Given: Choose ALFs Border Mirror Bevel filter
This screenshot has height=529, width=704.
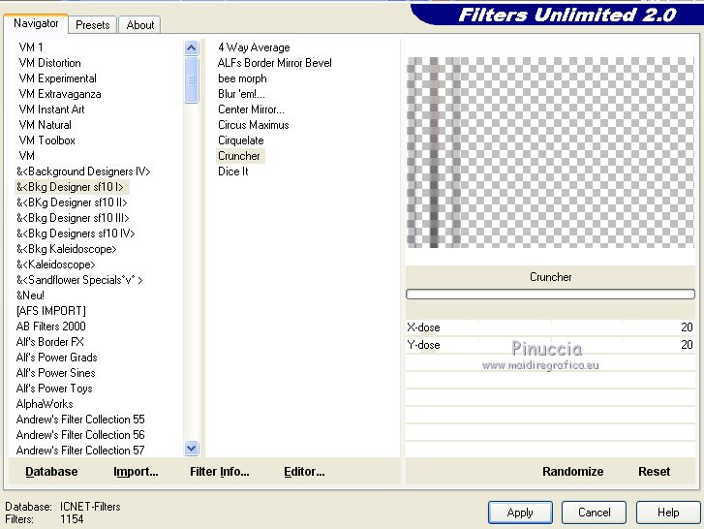Looking at the screenshot, I should 274,63.
